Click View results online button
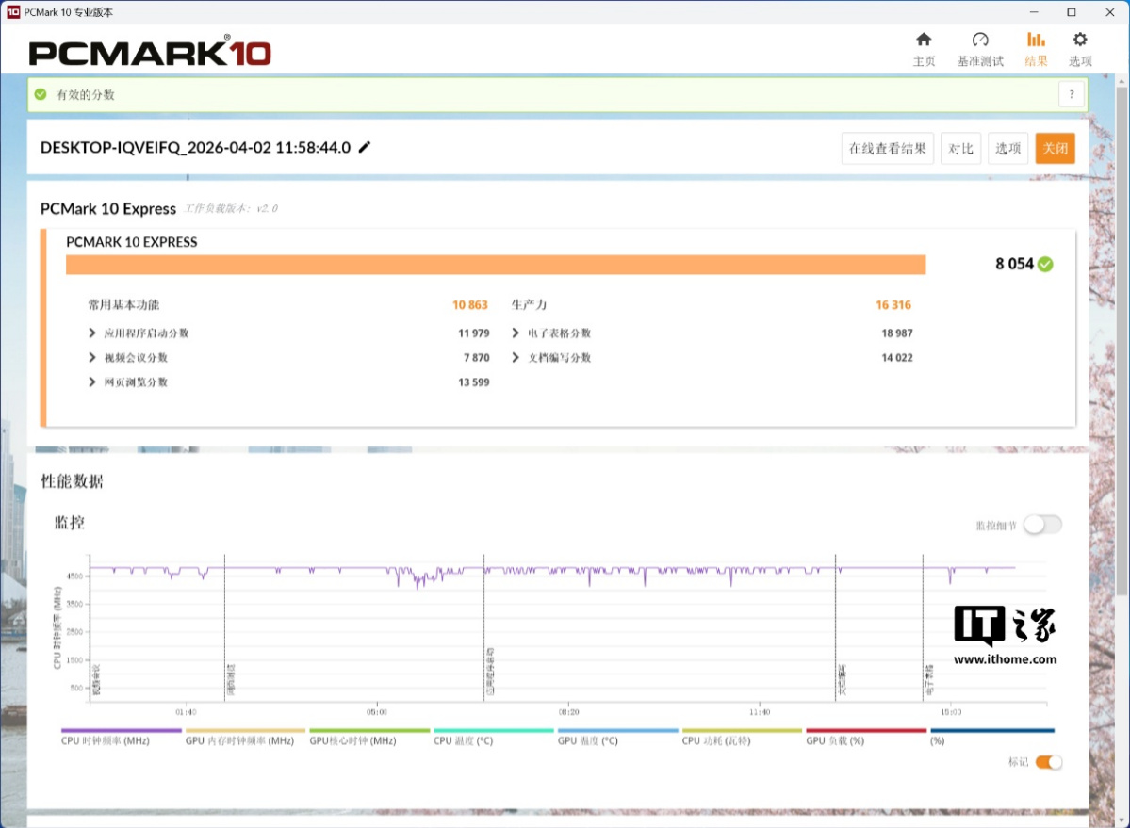 pyautogui.click(x=887, y=148)
